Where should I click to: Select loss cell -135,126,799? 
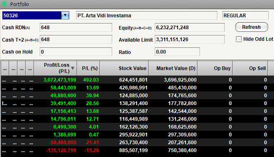pyautogui.click(x=61, y=150)
